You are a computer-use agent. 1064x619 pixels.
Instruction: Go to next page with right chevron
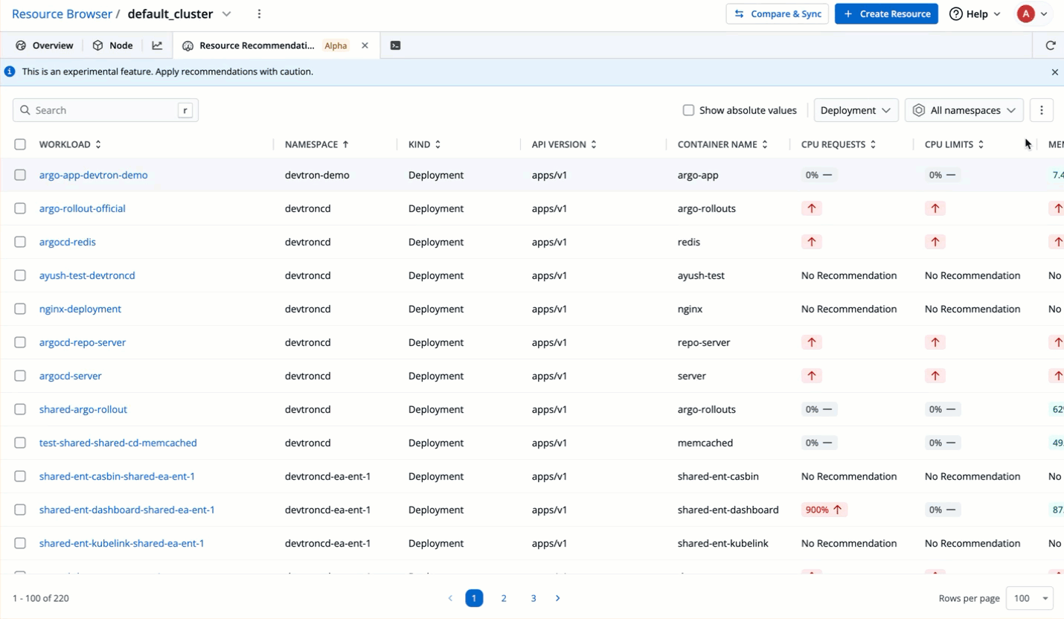tap(558, 598)
